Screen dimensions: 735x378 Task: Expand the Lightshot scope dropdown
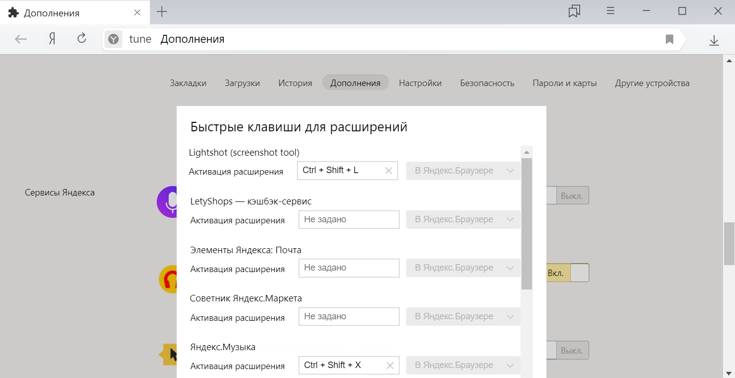pyautogui.click(x=463, y=171)
